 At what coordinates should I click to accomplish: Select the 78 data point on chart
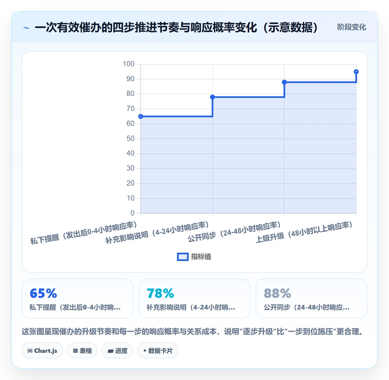[213, 97]
